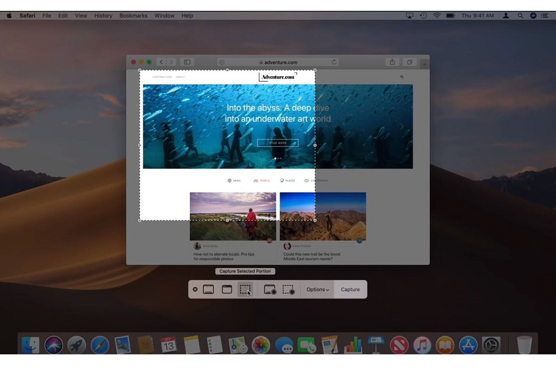Open Messages from the Dock
The height and width of the screenshot is (369, 556).
click(x=284, y=345)
